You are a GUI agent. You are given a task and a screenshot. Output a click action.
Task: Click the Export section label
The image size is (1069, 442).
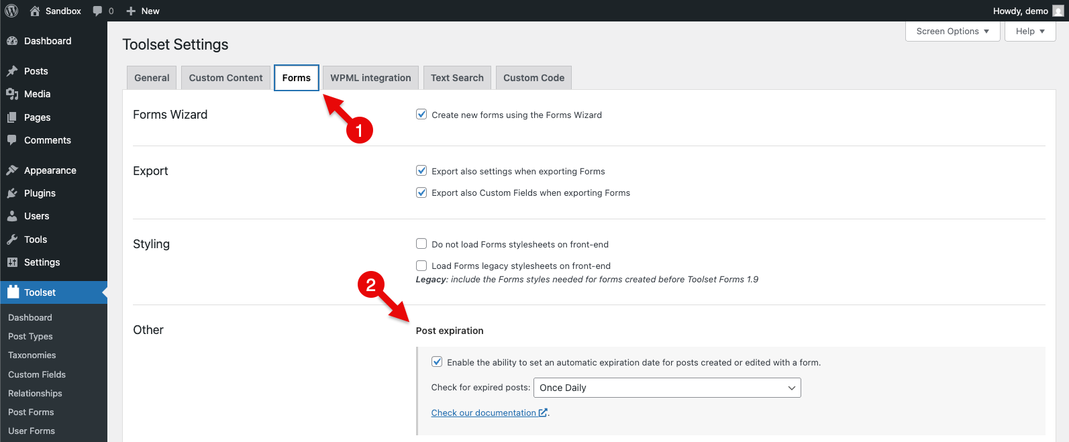click(x=150, y=171)
